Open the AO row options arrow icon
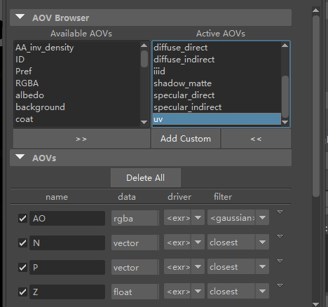The image size is (328, 307). 280,212
